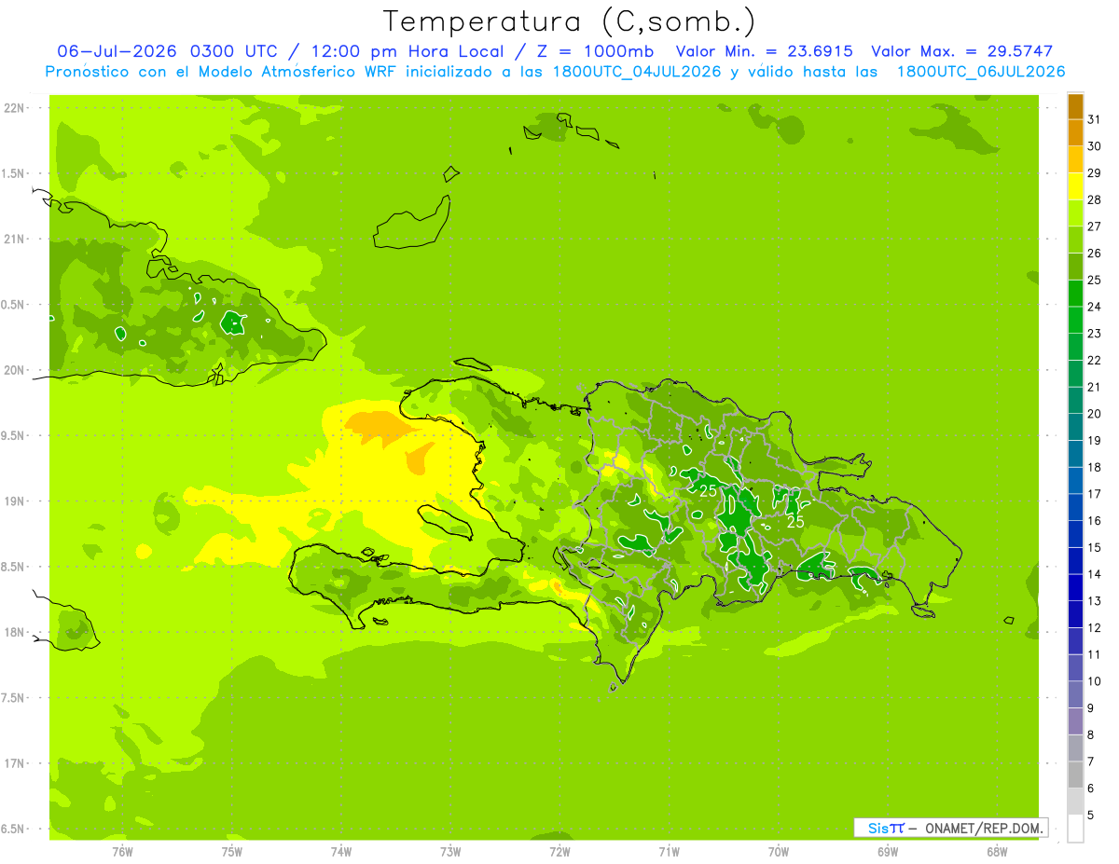Select the legend value '8'

pos(1091,734)
